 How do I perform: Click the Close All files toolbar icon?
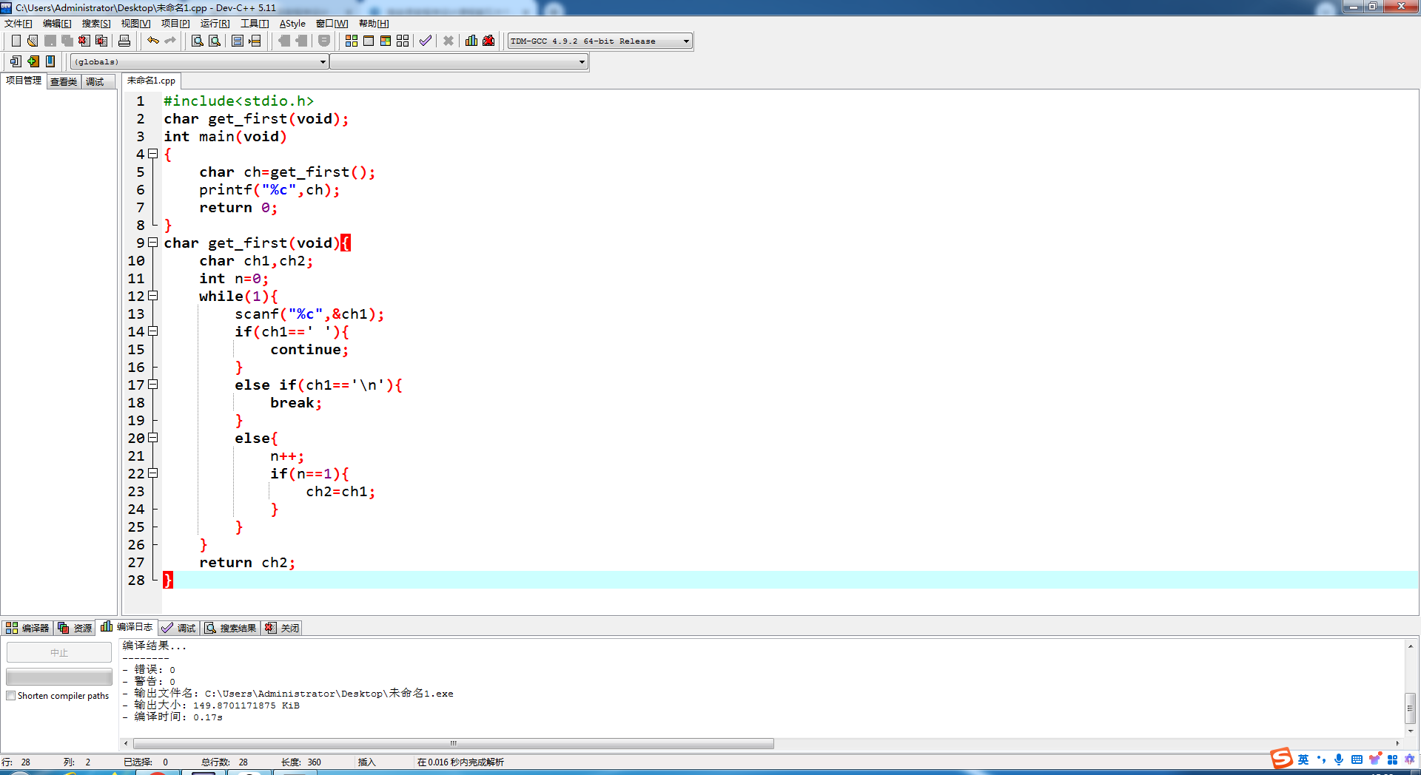101,41
